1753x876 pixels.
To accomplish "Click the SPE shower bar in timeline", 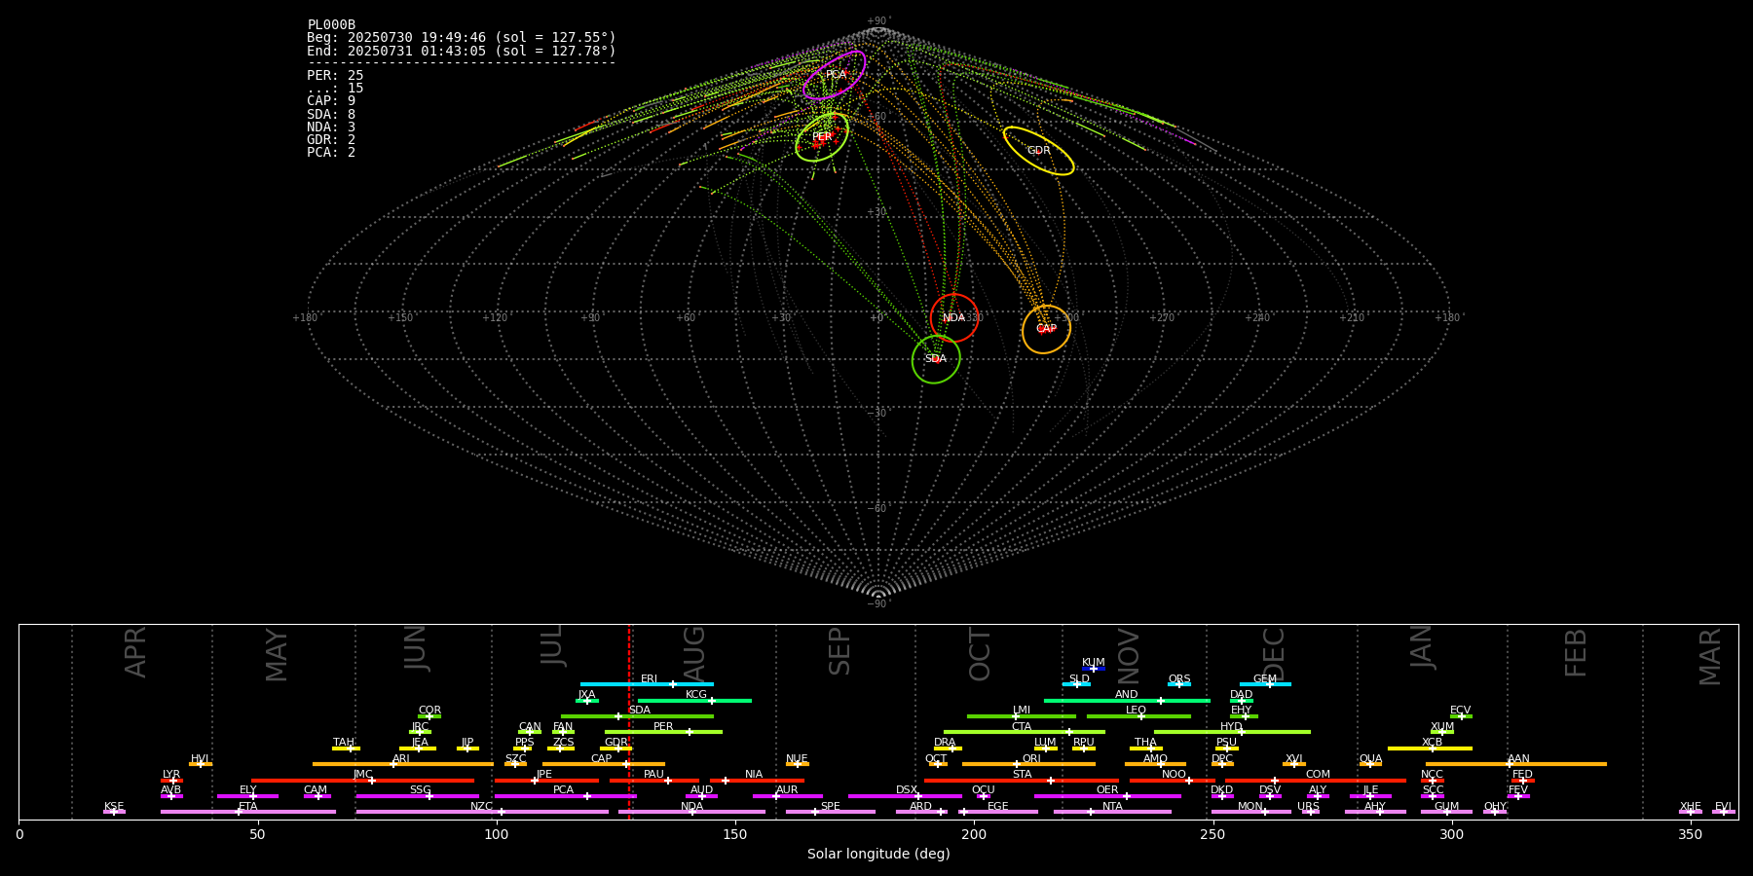I will click(x=831, y=812).
